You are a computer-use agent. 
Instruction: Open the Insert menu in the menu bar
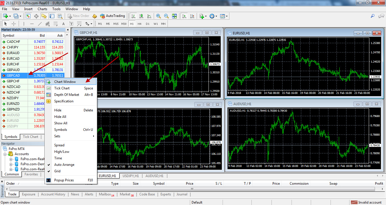pos(28,9)
